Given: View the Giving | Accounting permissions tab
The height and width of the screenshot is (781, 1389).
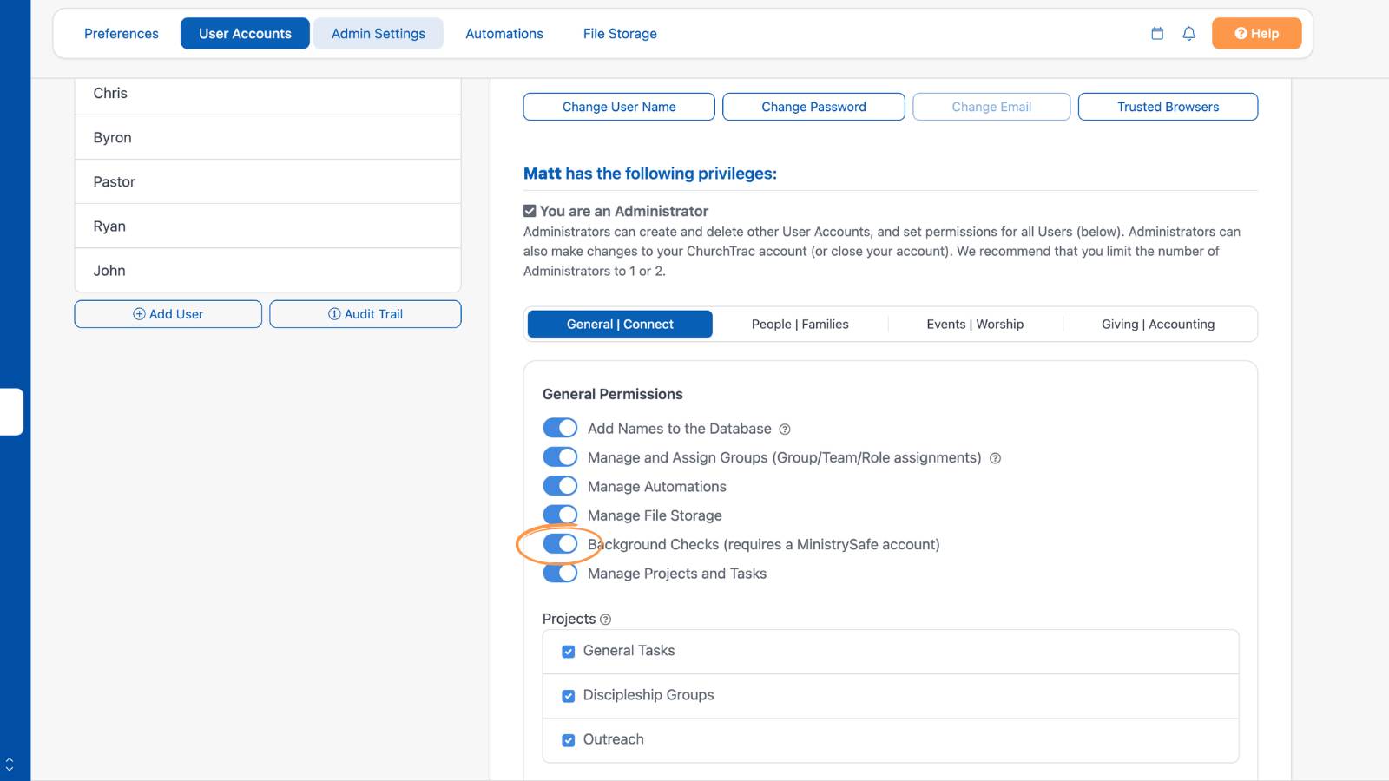Looking at the screenshot, I should (1158, 324).
